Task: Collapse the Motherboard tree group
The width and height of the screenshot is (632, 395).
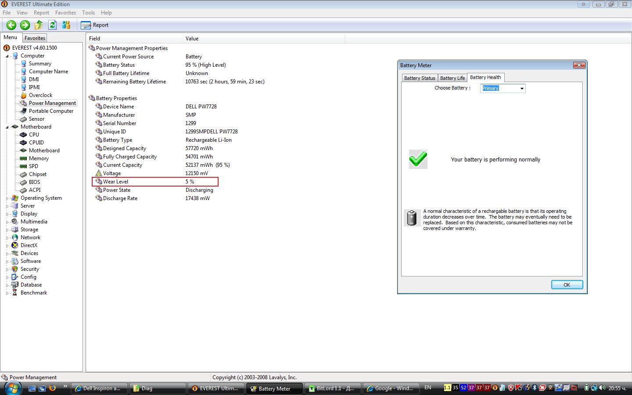Action: (7, 127)
